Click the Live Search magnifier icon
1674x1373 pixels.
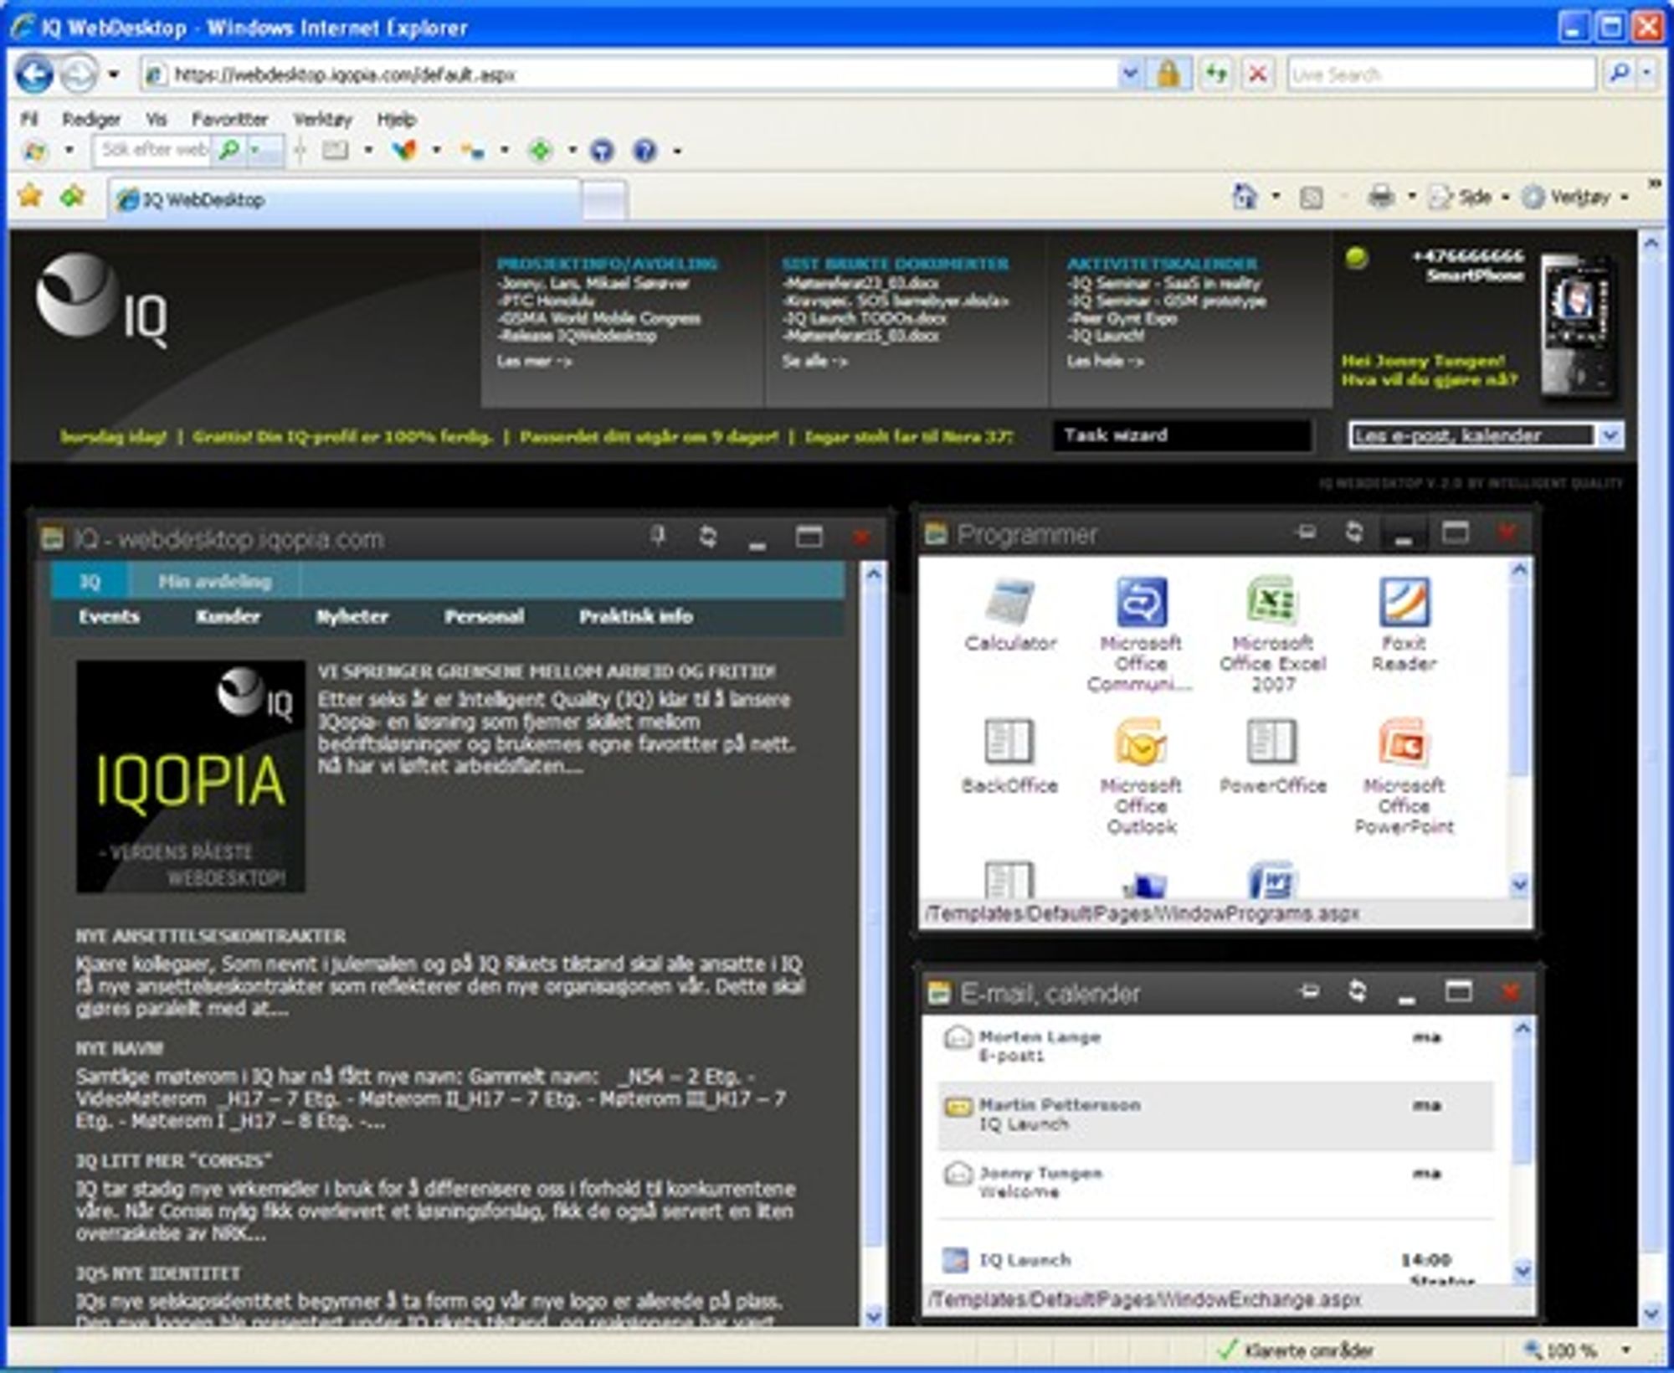pyautogui.click(x=1619, y=75)
